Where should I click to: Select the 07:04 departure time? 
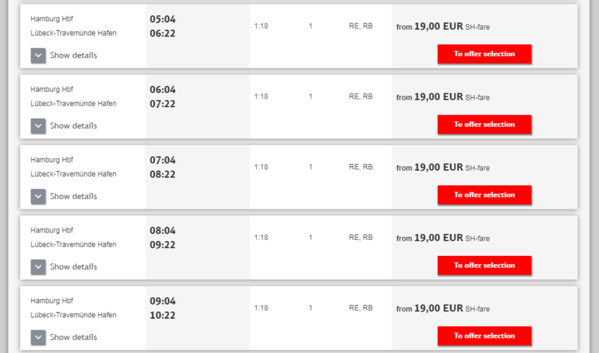(163, 160)
